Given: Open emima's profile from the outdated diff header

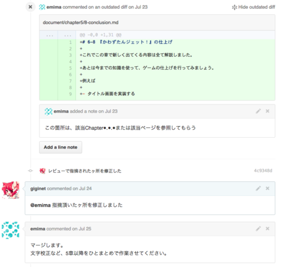Looking at the screenshot, I should click(x=54, y=7).
